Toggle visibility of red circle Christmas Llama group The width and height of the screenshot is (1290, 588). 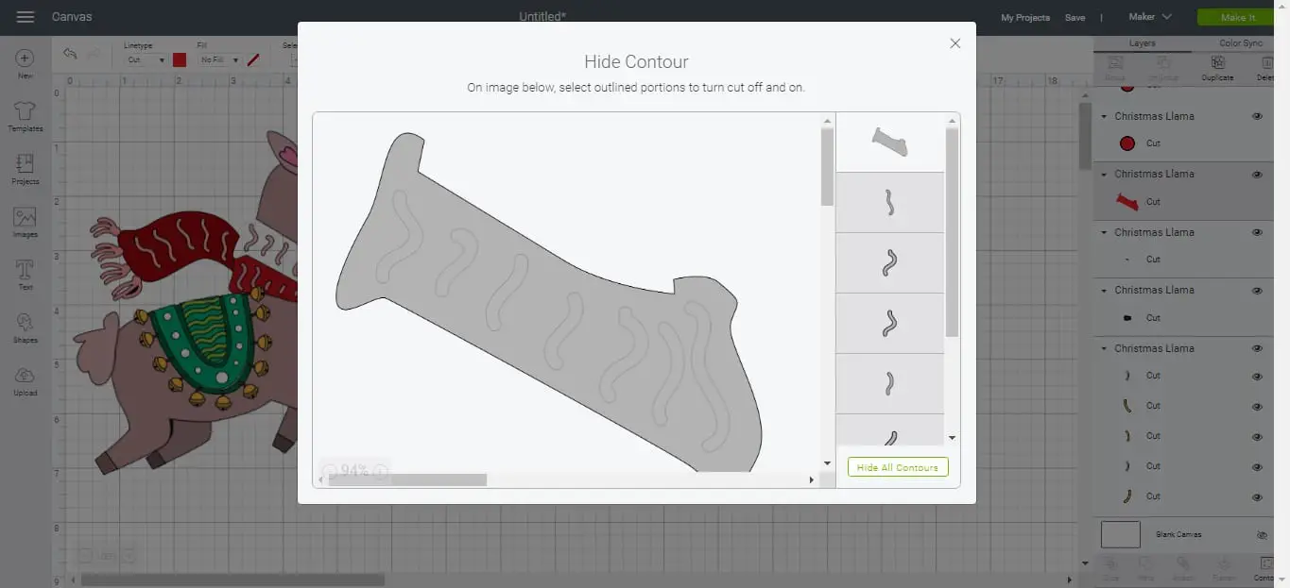tap(1257, 116)
